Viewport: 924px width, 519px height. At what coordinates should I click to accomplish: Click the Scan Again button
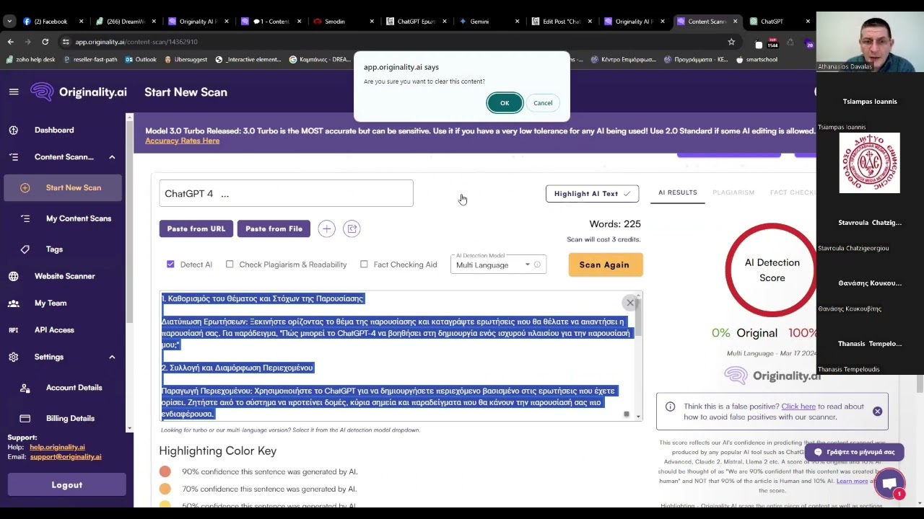point(604,265)
